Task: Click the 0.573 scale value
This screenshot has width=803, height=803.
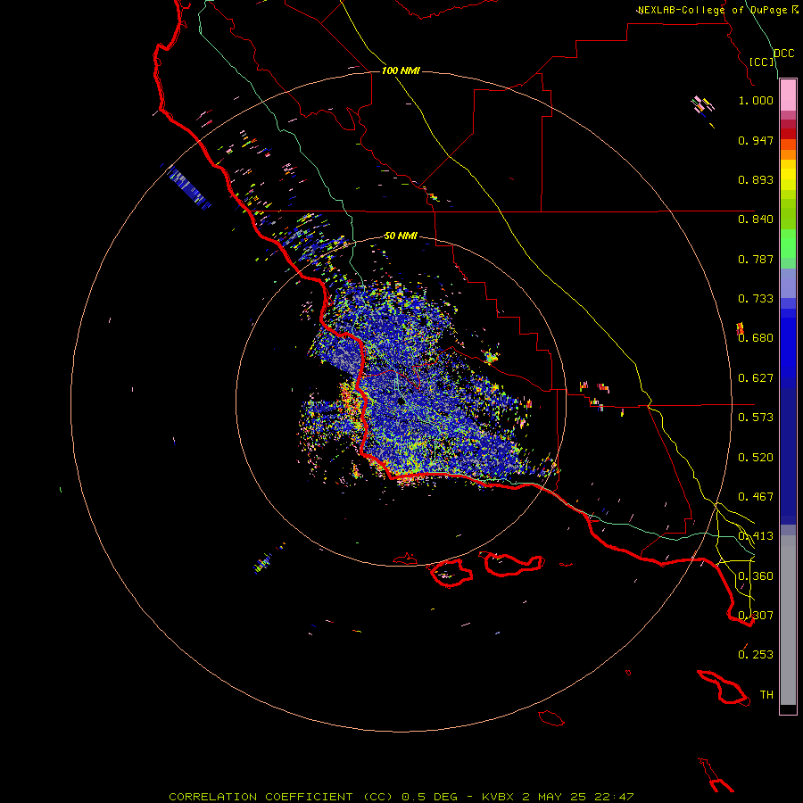Action: pos(756,418)
